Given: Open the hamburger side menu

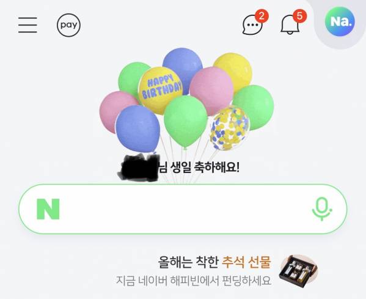Looking at the screenshot, I should point(27,25).
